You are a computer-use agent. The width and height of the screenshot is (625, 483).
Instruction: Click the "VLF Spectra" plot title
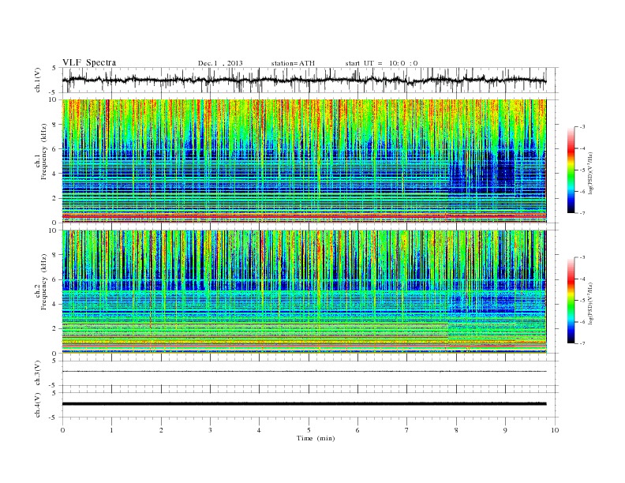[89, 62]
